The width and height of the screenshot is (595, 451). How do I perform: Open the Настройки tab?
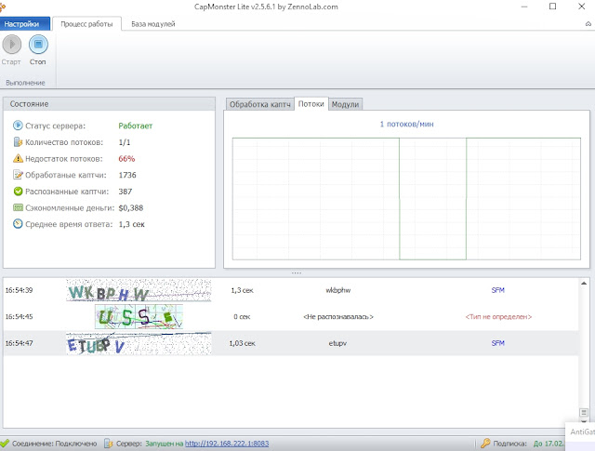coord(25,24)
